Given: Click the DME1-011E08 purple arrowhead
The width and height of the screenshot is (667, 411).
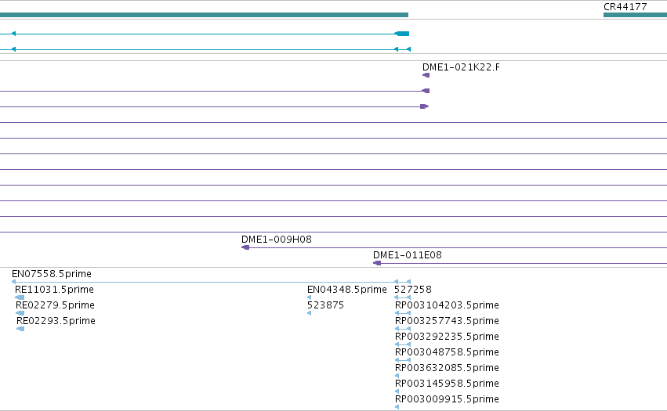Looking at the screenshot, I should [x=377, y=263].
